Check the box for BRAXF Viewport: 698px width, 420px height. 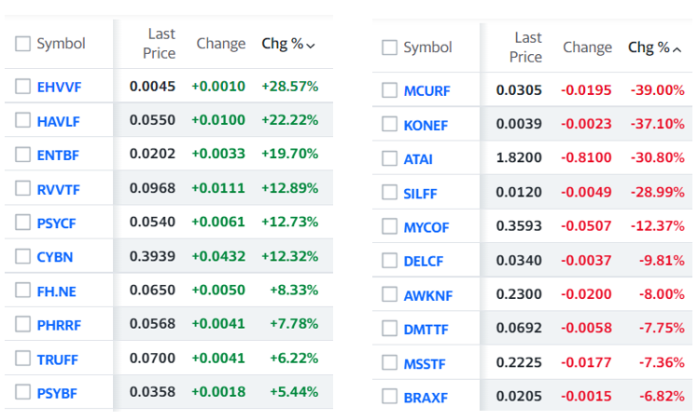click(x=389, y=397)
